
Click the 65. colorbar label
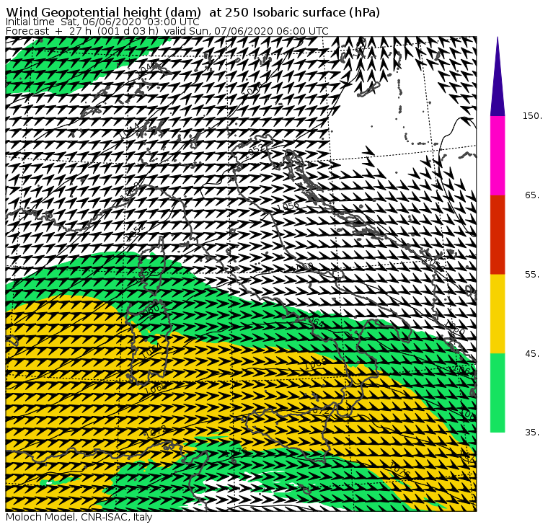[532, 195]
